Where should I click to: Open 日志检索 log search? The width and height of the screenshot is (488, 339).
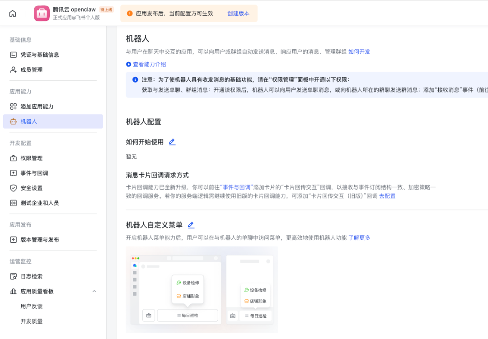[15, 276]
